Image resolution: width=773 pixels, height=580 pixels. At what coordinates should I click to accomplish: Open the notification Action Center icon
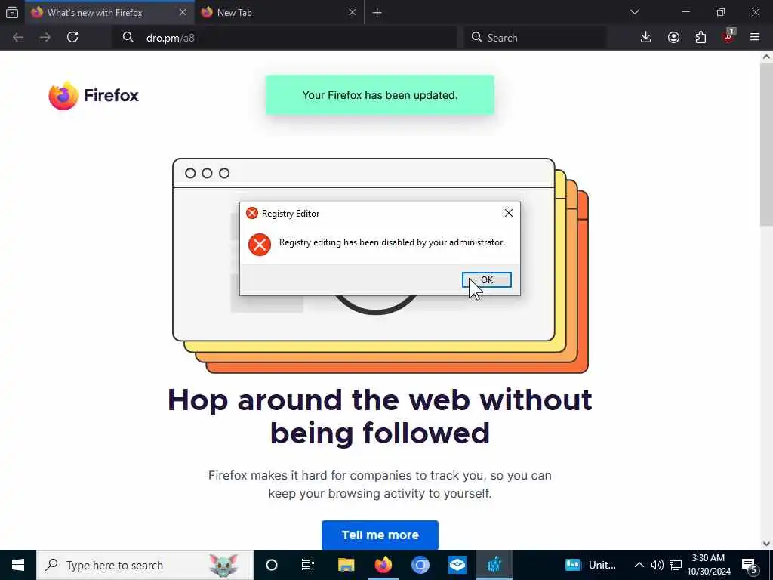tap(750, 565)
